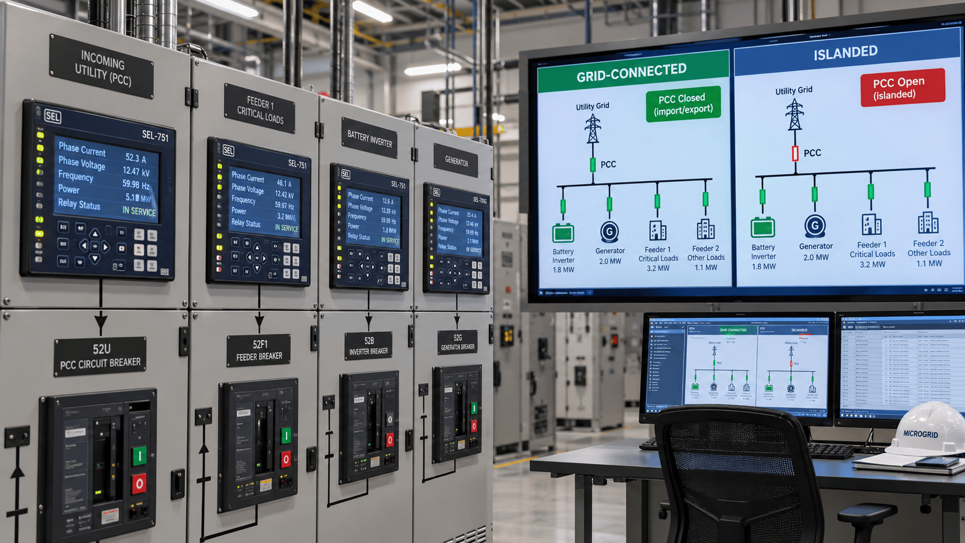Click the Feeder 2 Other Loads building in the Grid-Connected panel
The width and height of the screenshot is (965, 543).
coord(705,229)
